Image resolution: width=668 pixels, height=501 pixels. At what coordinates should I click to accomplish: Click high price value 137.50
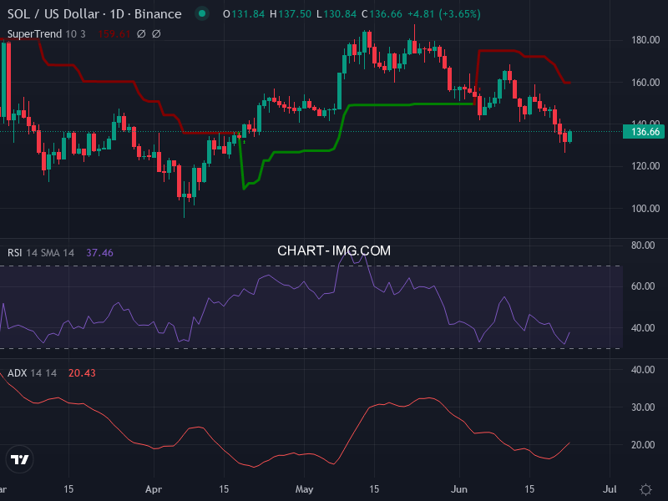pyautogui.click(x=295, y=14)
